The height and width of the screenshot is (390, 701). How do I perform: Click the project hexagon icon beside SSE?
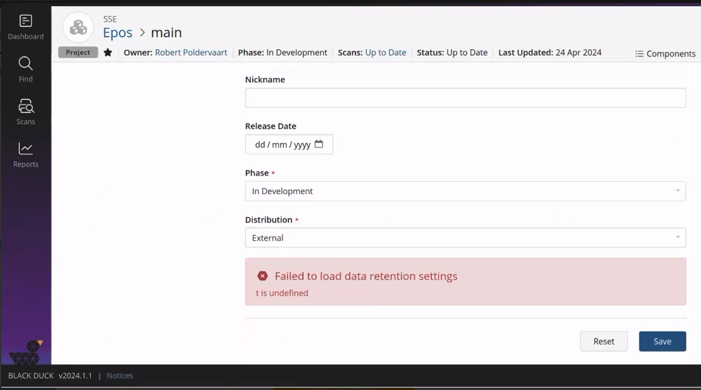[78, 27]
